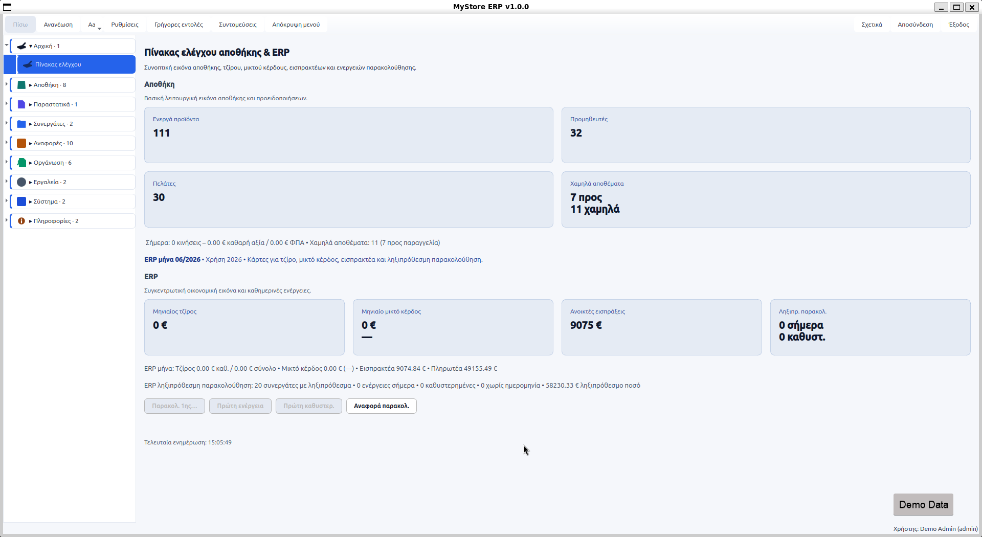Image resolution: width=982 pixels, height=537 pixels.
Task: Open the Συντομεύσεις menu
Action: point(238,25)
